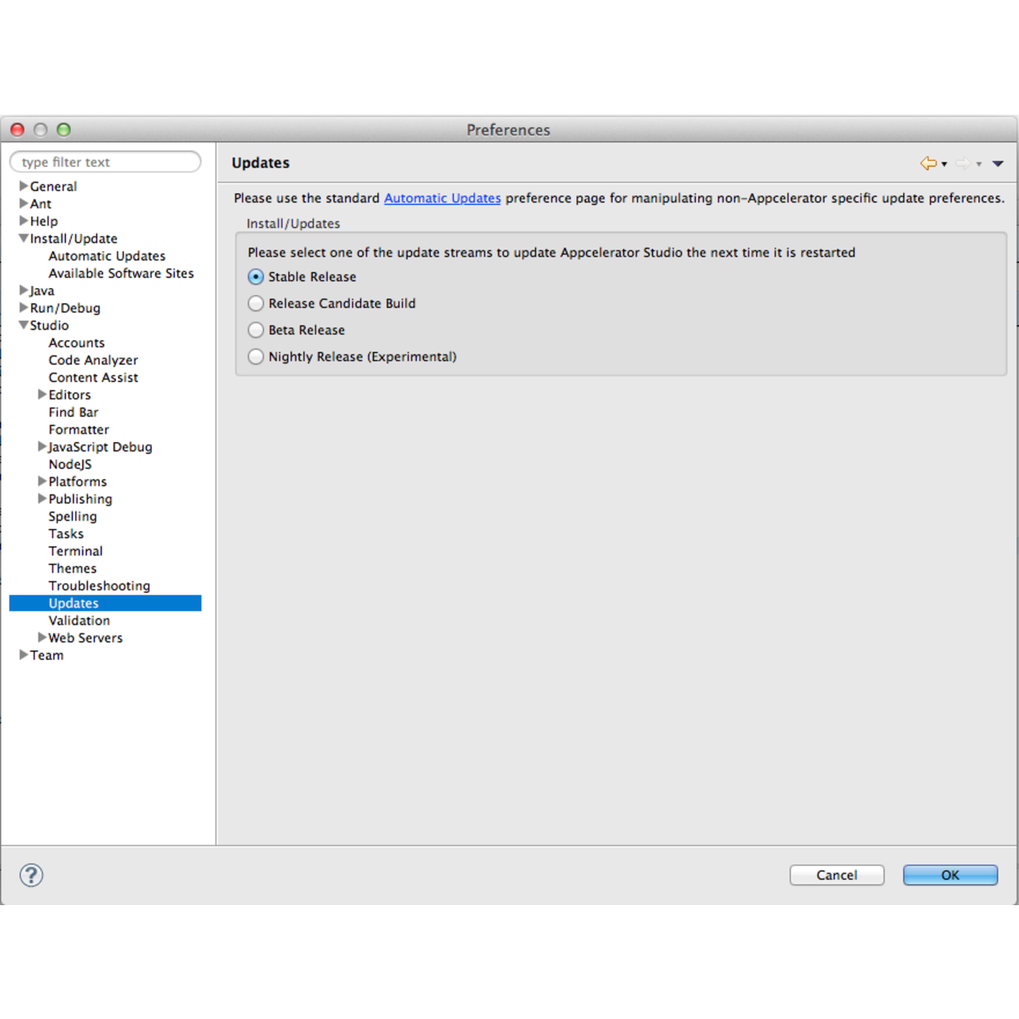
Task: Collapse the Install/Update section
Action: pos(23,238)
